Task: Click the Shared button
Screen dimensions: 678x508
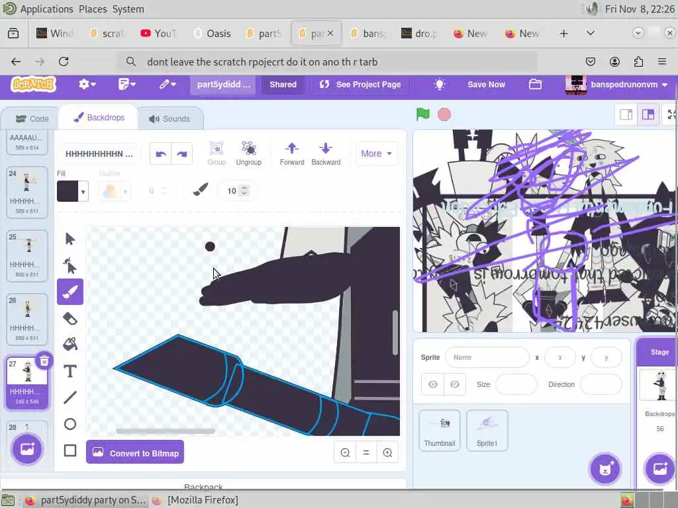Action: [x=283, y=84]
